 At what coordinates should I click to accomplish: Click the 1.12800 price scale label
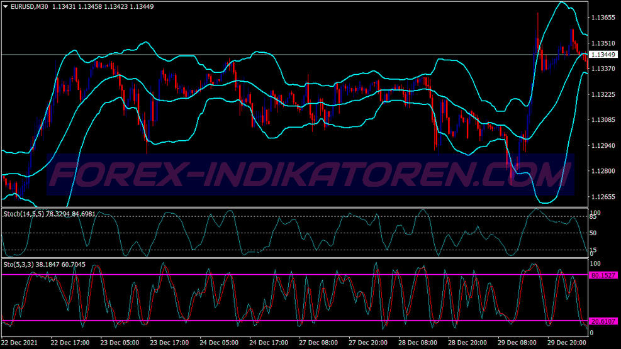(602, 171)
